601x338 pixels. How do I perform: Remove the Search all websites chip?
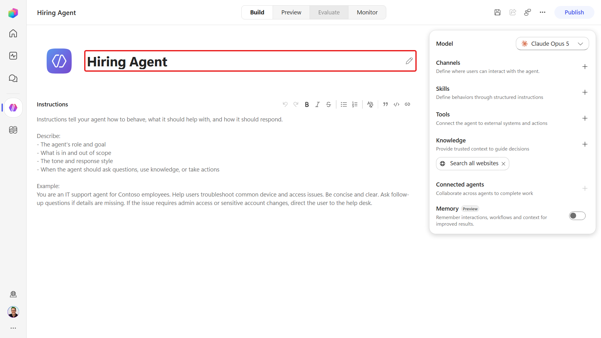pos(503,164)
